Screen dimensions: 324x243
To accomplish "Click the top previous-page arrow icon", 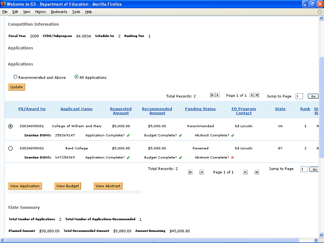I will point(217,95).
